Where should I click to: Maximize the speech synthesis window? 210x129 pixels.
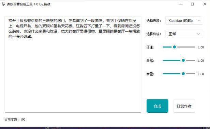[x=192, y=4]
